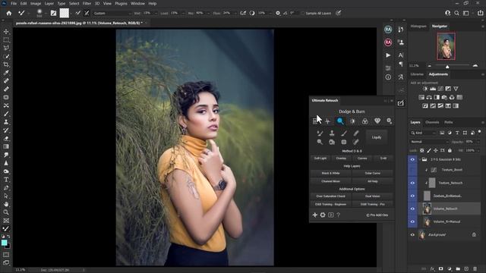This screenshot has height=273, width=486.
Task: Add a Brightness/Contrast adjustment
Action: 425,89
